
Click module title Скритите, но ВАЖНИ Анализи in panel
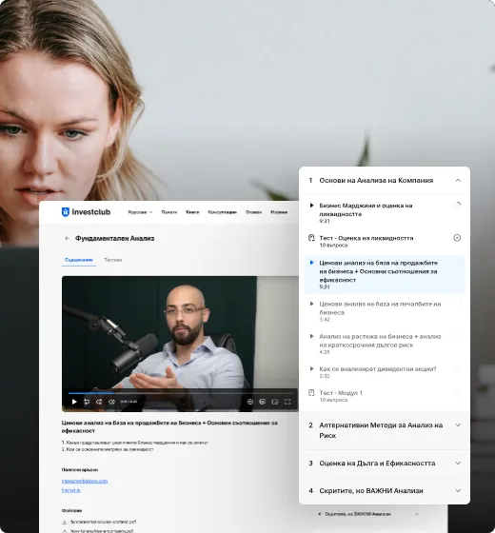[x=371, y=490]
